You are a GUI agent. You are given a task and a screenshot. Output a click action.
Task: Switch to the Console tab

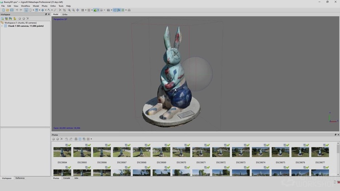click(66, 178)
